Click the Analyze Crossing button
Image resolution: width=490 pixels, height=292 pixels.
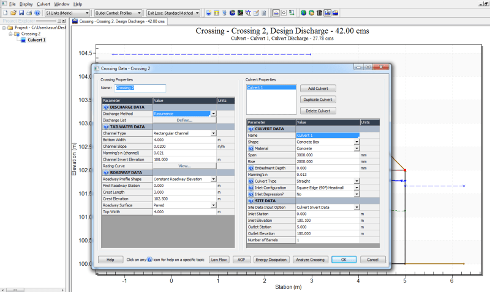pyautogui.click(x=311, y=260)
